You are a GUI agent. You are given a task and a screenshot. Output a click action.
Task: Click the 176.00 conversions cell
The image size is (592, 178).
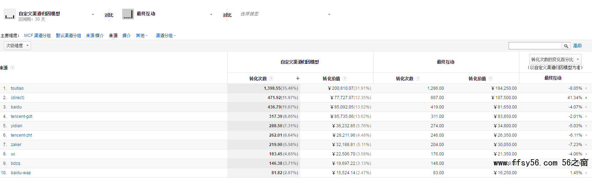[x=437, y=154]
